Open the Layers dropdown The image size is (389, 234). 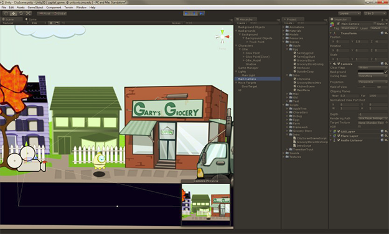349,14
